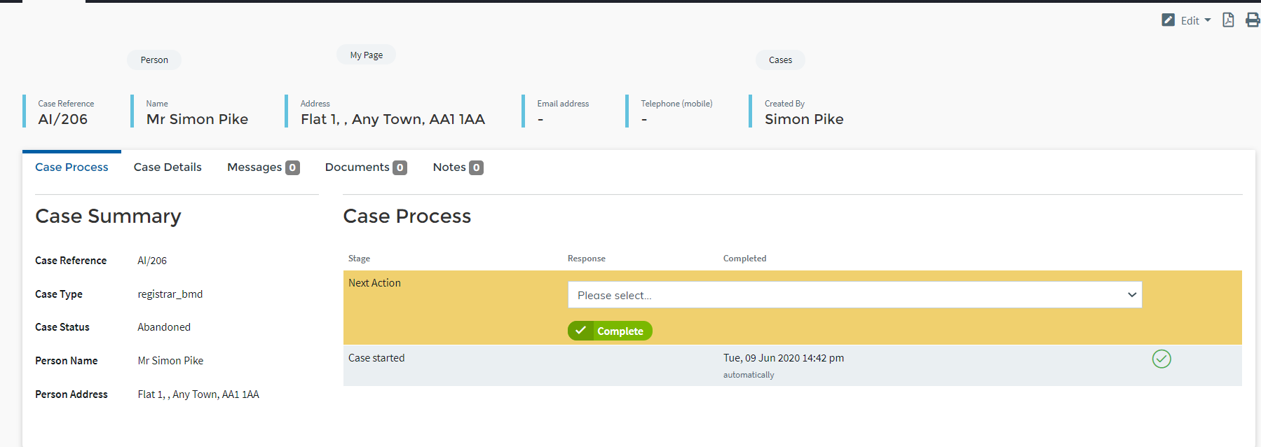Click the large AI/206 case reference header

click(x=63, y=120)
